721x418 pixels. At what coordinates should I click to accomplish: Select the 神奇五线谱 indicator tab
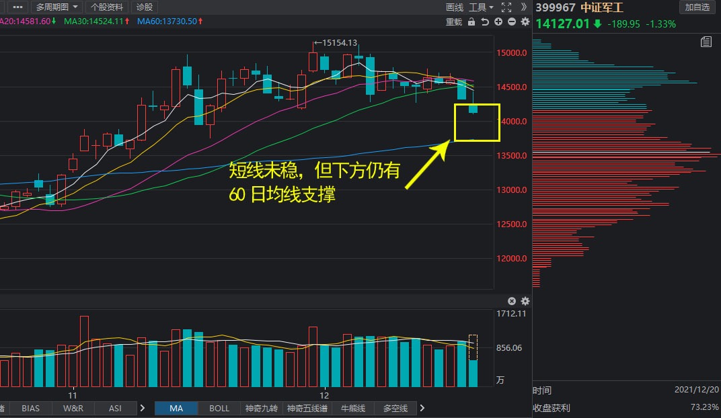tap(307, 408)
